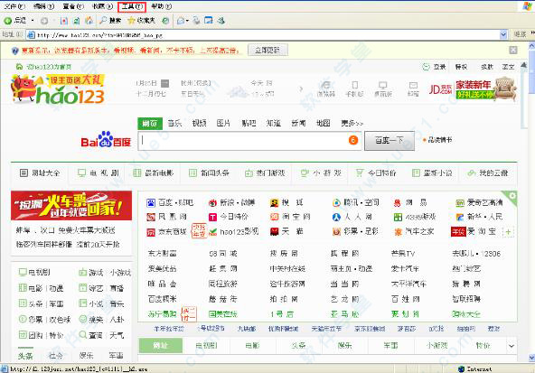The image size is (535, 373).
Task: Click the orange icon inside search box
Action: coord(353,140)
